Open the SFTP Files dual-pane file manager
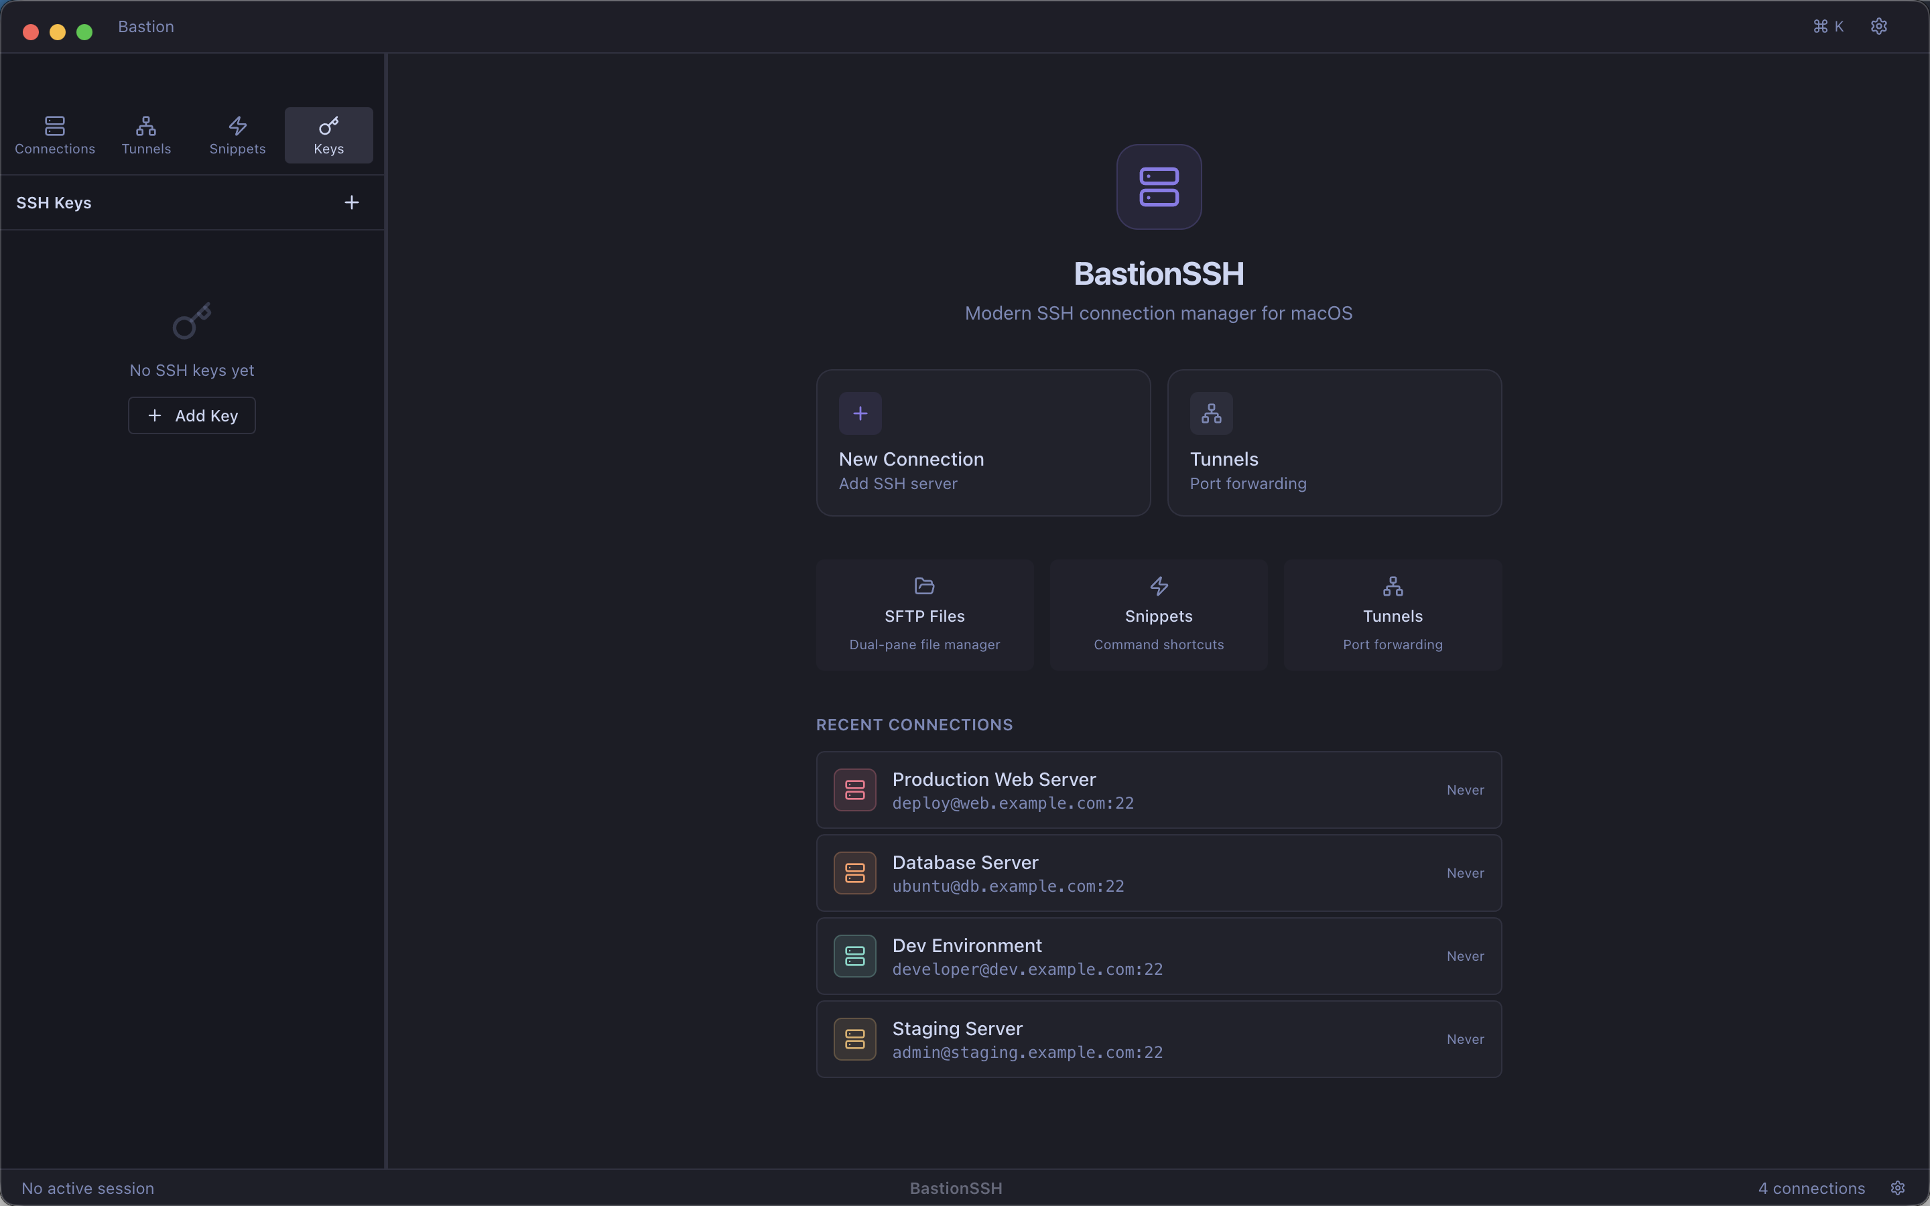The height and width of the screenshot is (1206, 1930). [923, 614]
